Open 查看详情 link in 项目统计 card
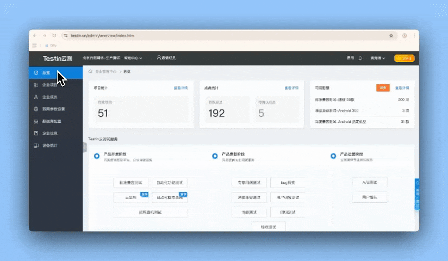Image resolution: width=448 pixels, height=261 pixels. click(x=181, y=88)
